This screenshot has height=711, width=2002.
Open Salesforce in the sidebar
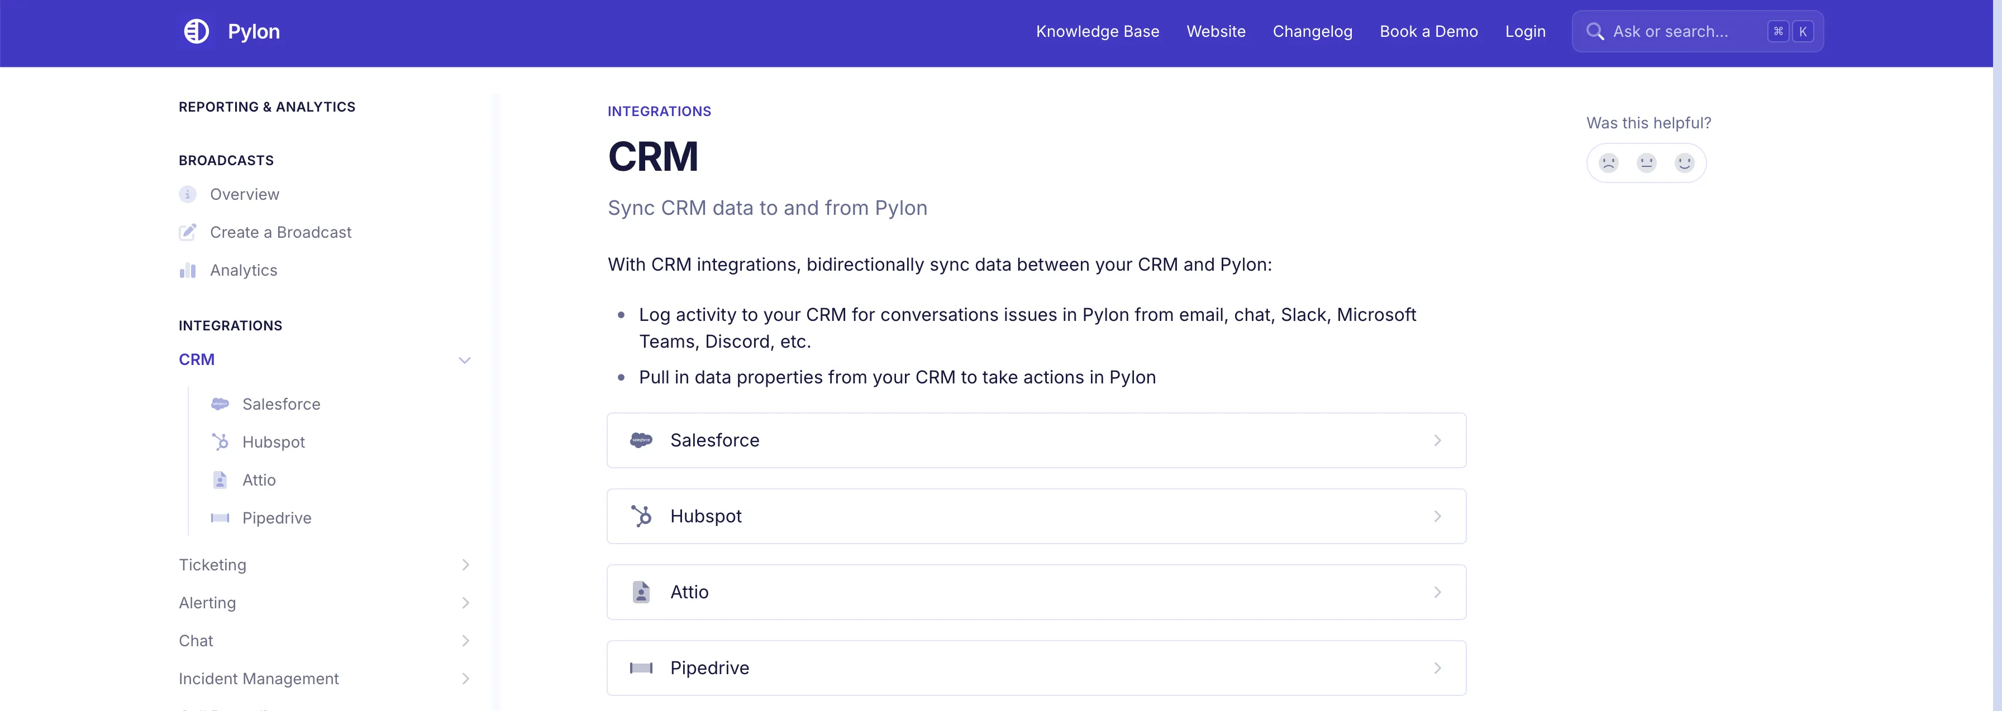282,405
